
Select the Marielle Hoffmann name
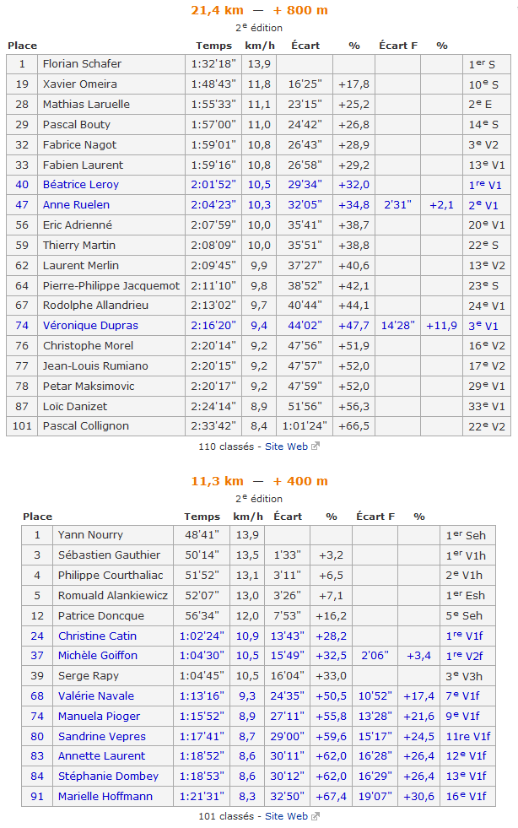[105, 797]
